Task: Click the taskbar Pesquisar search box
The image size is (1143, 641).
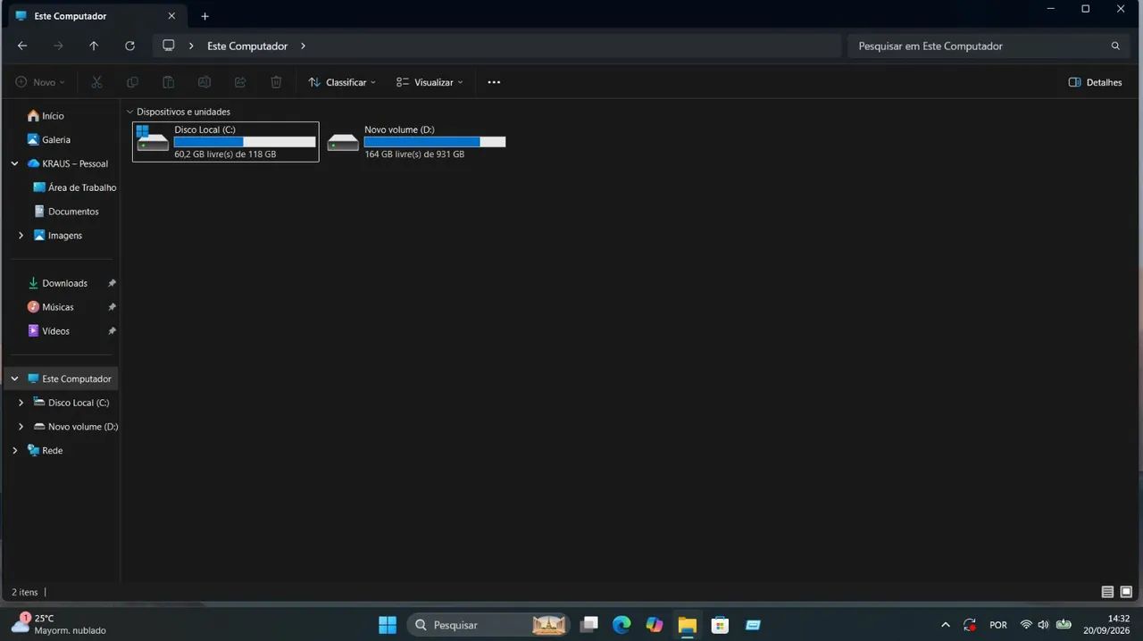Action: point(488,625)
